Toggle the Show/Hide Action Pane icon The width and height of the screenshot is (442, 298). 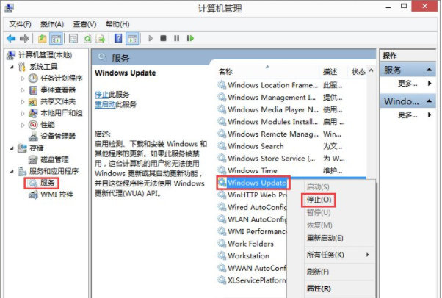tap(132, 38)
